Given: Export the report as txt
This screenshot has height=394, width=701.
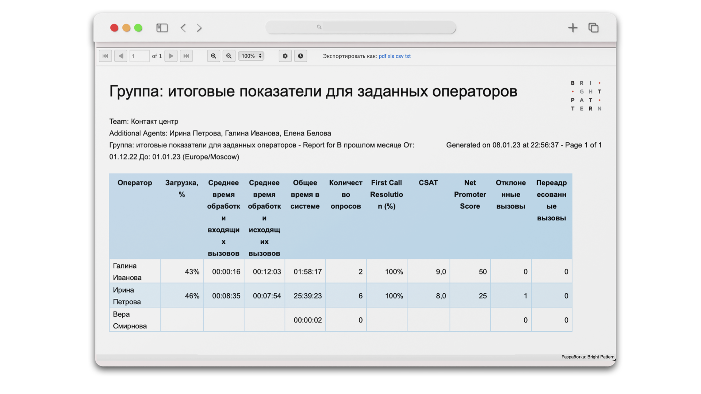Looking at the screenshot, I should click(408, 56).
